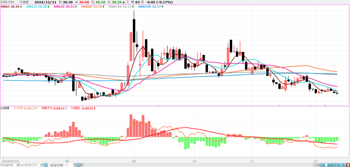Click the RS指標 indicator panel label
The height and width of the screenshot is (167, 350).
point(5,108)
